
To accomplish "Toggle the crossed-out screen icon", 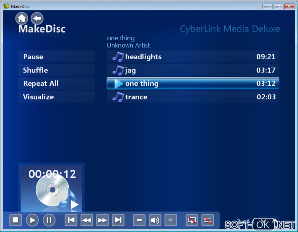I will [x=192, y=220].
